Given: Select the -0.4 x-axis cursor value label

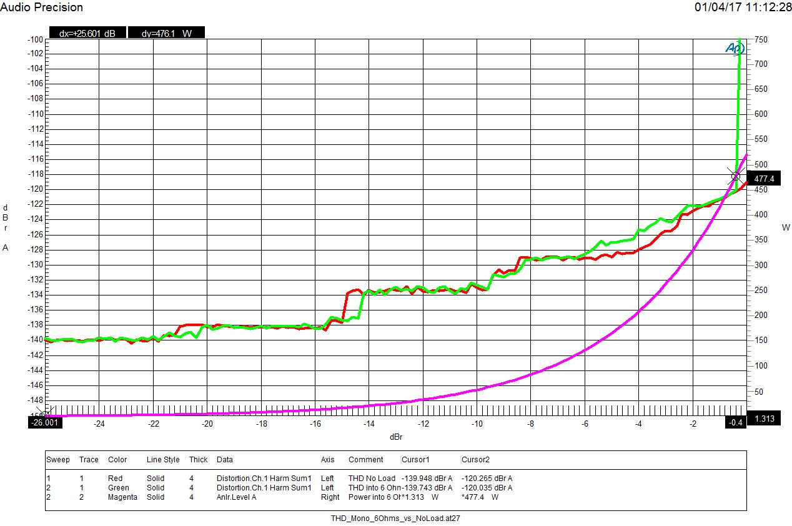Looking at the screenshot, I should (x=735, y=423).
